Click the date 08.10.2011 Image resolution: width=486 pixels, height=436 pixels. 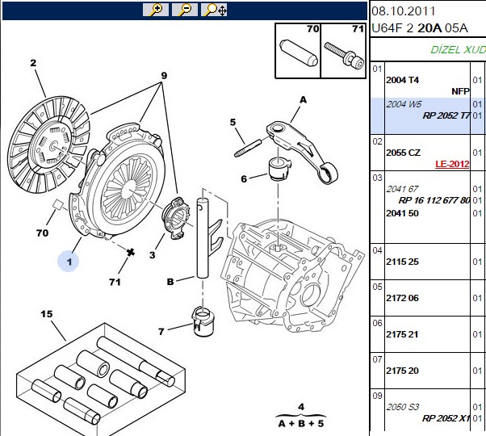[x=404, y=11]
